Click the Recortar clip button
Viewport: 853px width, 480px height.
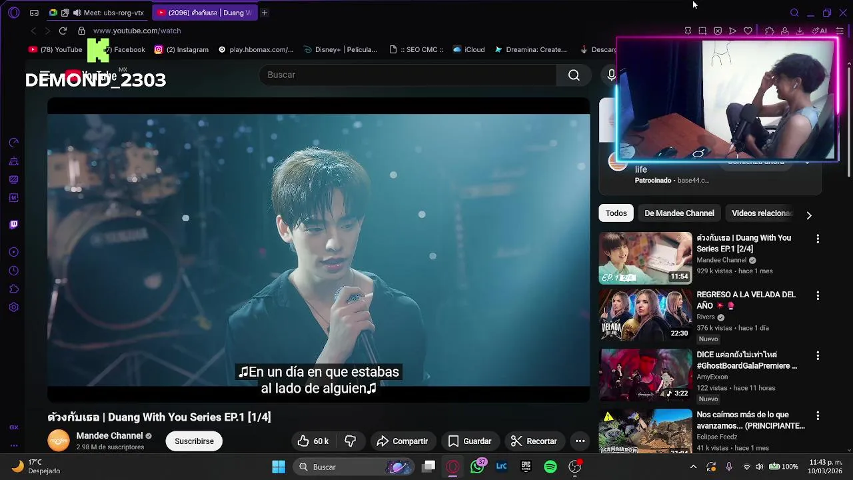534,441
